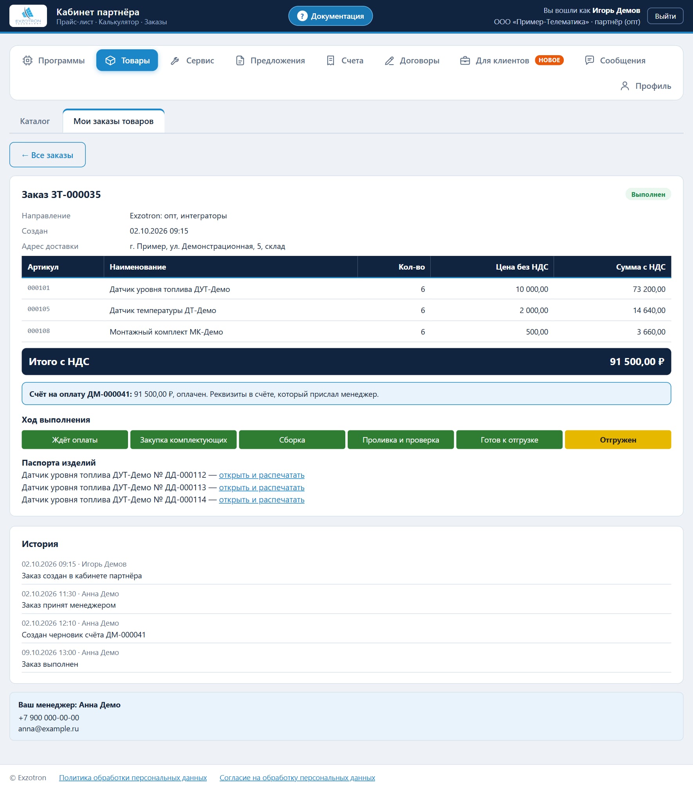This screenshot has width=693, height=790.
Task: Open Политика обработки персональных данных link
Action: (133, 778)
